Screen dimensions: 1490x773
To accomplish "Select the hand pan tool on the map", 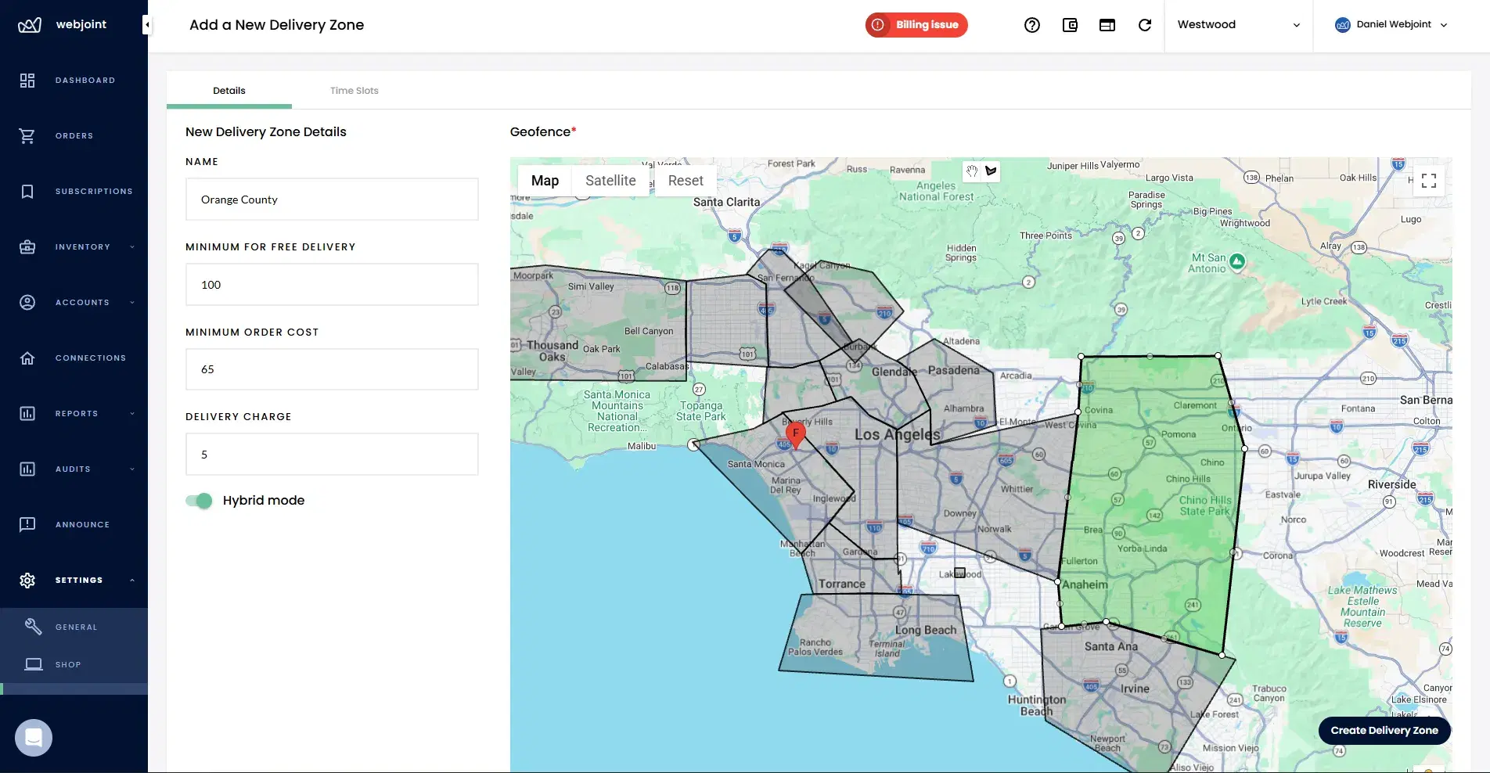I will click(x=973, y=171).
